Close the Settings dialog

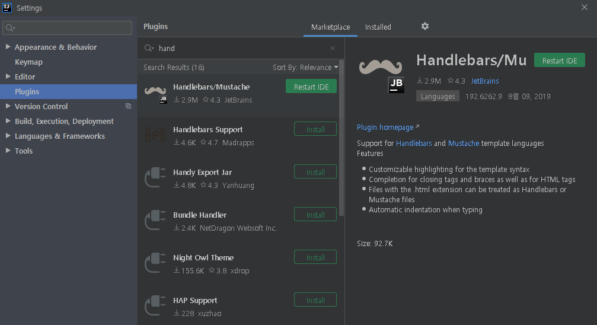tap(585, 7)
